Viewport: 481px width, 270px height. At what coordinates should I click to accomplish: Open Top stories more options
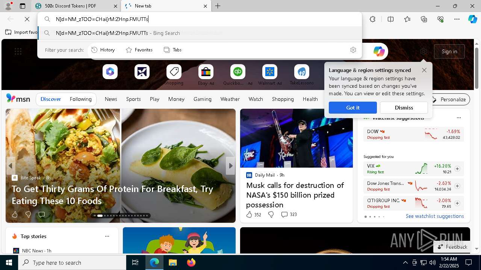[107, 236]
